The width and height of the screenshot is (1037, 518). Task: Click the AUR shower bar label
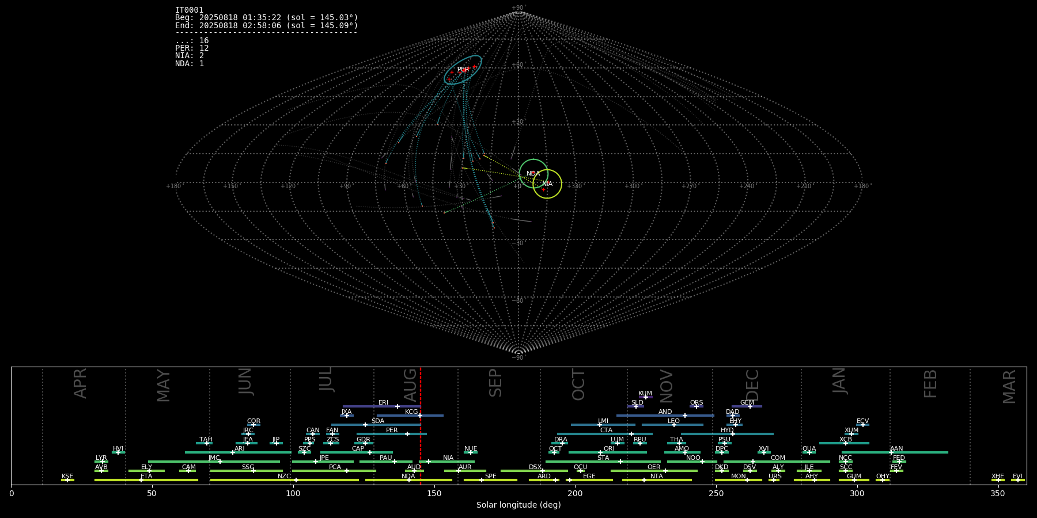tap(465, 467)
